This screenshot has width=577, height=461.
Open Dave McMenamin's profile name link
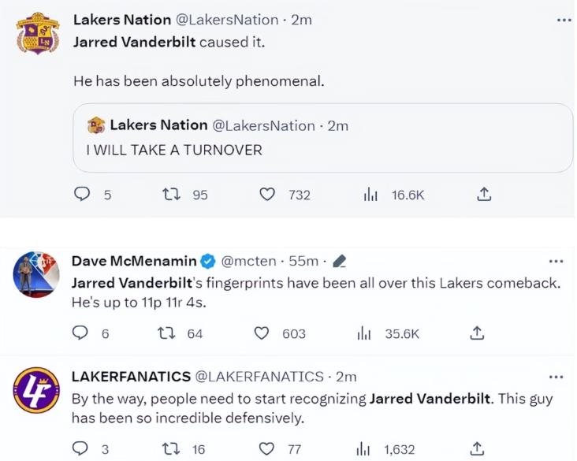pos(132,261)
